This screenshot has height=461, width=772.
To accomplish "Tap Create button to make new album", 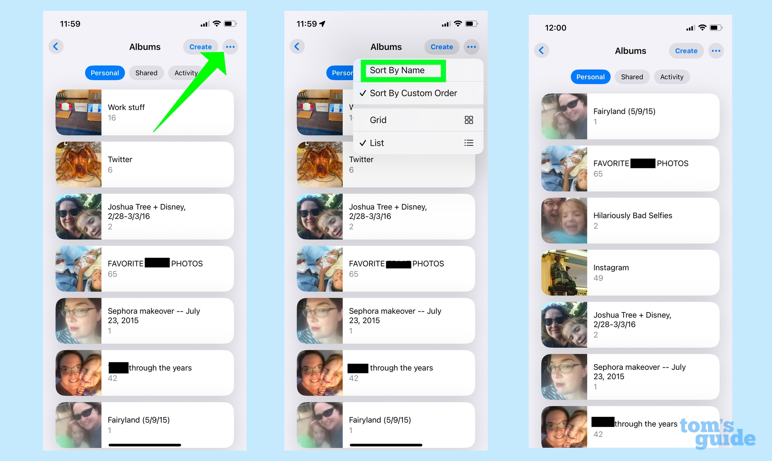I will [x=200, y=47].
